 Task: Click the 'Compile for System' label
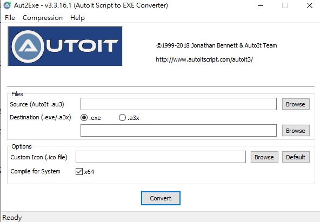tap(35, 171)
